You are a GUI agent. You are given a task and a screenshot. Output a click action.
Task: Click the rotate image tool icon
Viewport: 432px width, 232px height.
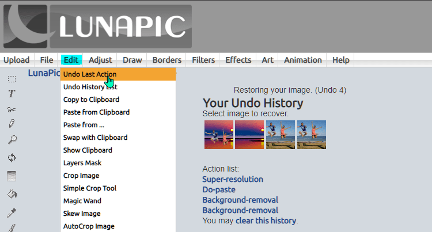click(12, 158)
